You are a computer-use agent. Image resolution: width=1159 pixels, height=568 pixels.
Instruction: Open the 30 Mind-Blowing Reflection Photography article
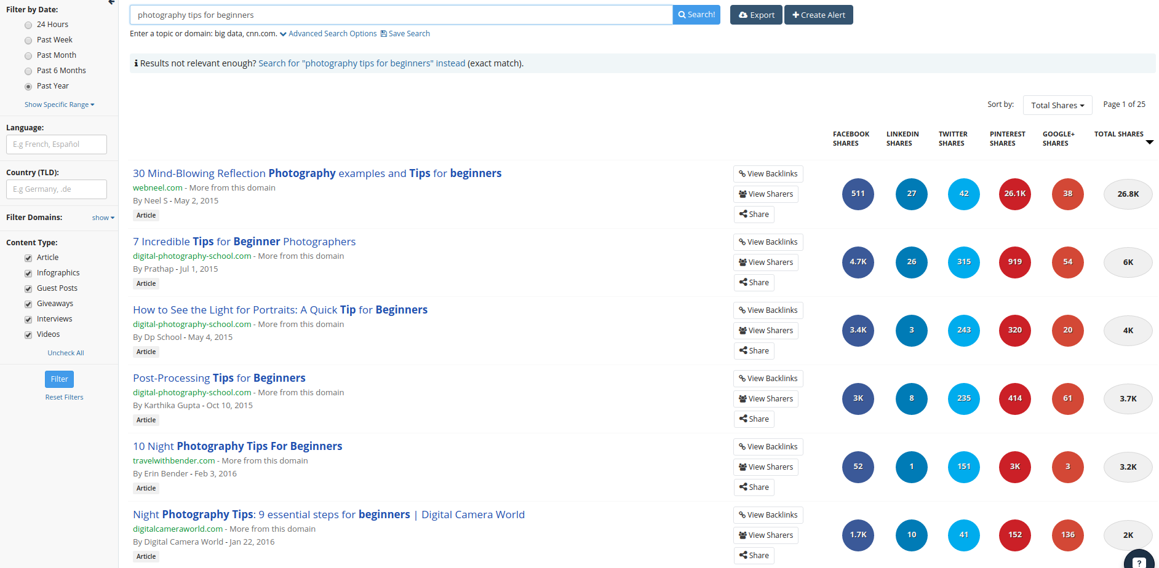click(317, 173)
